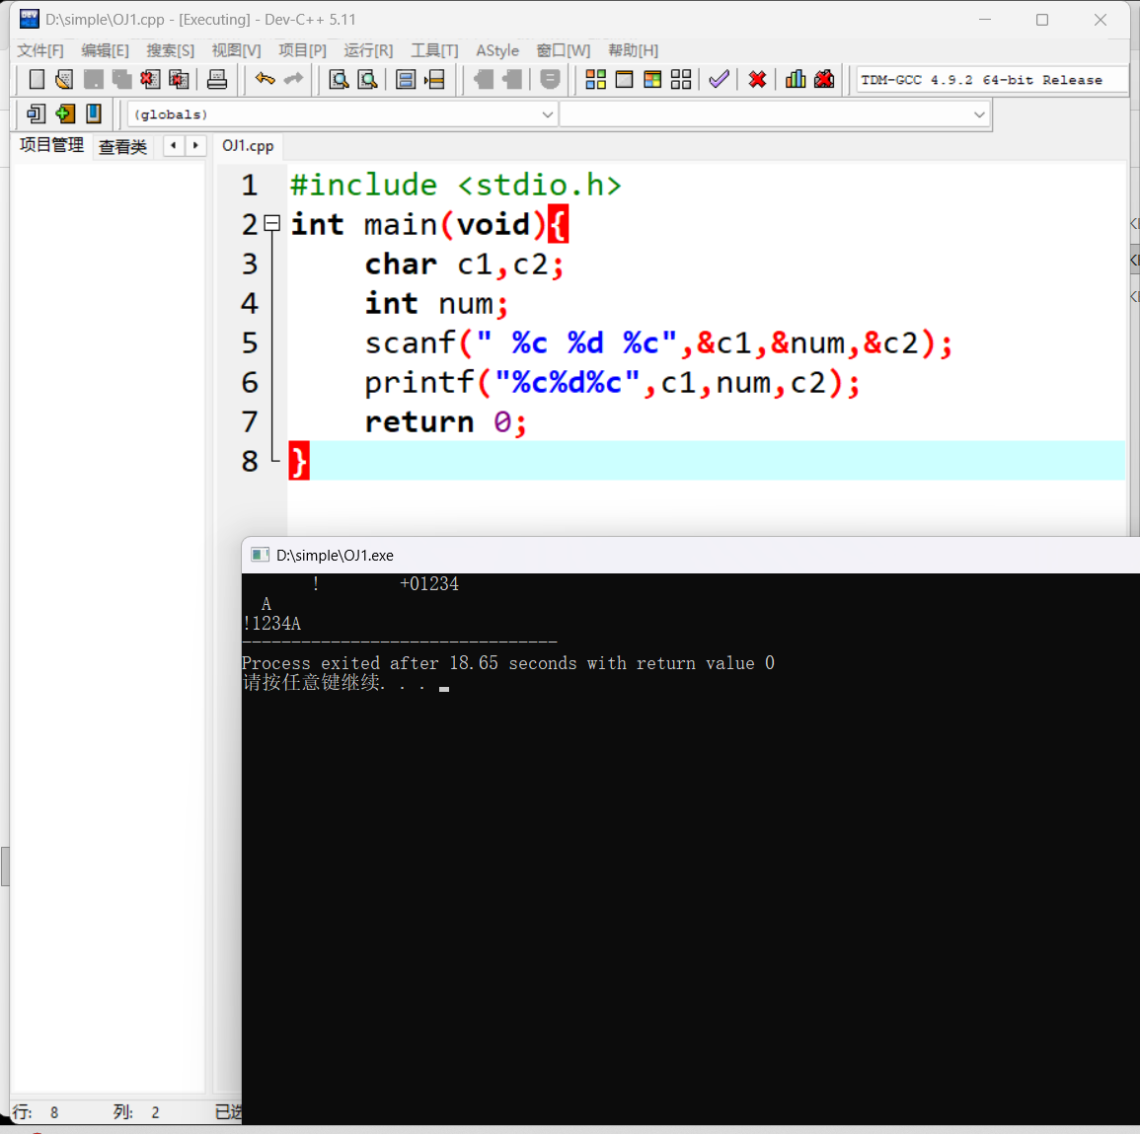Click the Open file toolbar icon
The width and height of the screenshot is (1140, 1134).
pos(64,79)
